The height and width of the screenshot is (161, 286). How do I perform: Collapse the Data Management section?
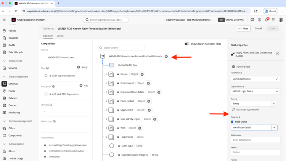[x=4, y=76]
